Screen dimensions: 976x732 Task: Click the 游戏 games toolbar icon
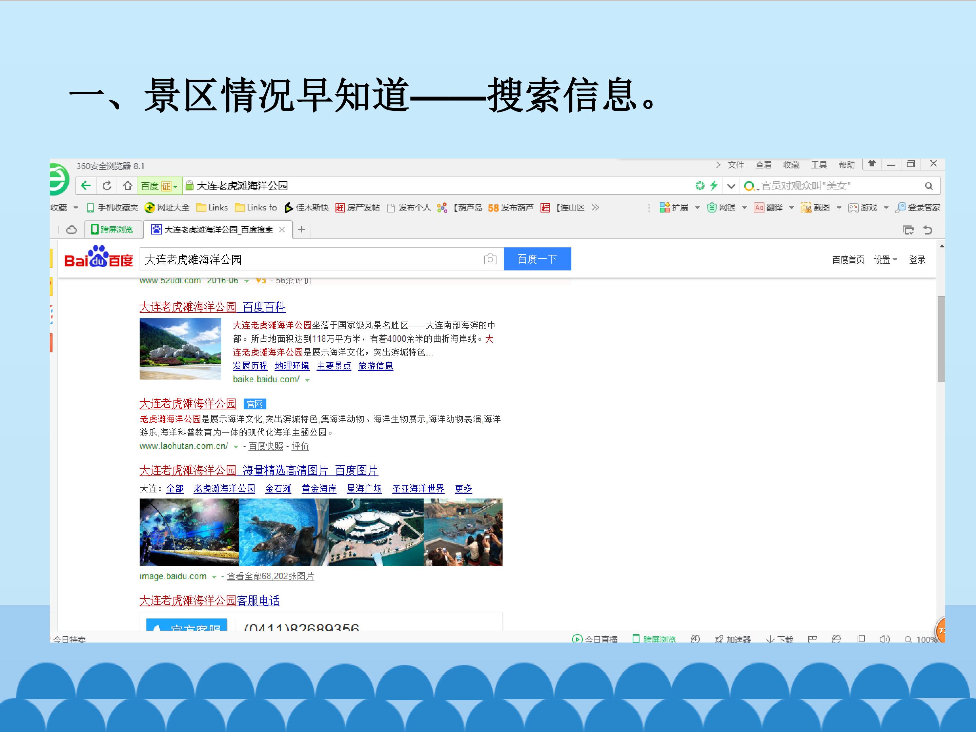coord(862,208)
